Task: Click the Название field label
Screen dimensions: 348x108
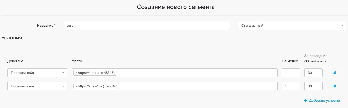Action: point(45,26)
